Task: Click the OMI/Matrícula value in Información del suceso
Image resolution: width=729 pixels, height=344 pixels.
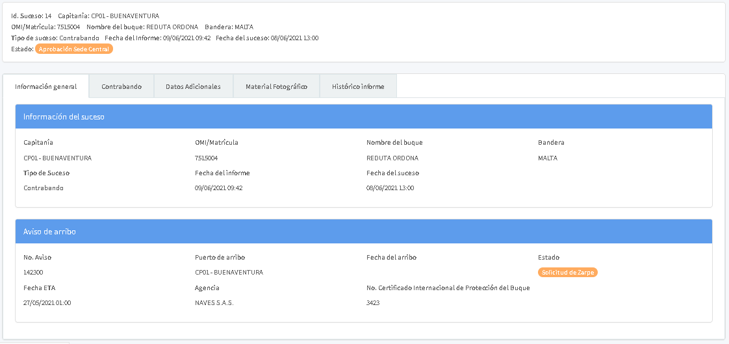Action: click(x=206, y=158)
